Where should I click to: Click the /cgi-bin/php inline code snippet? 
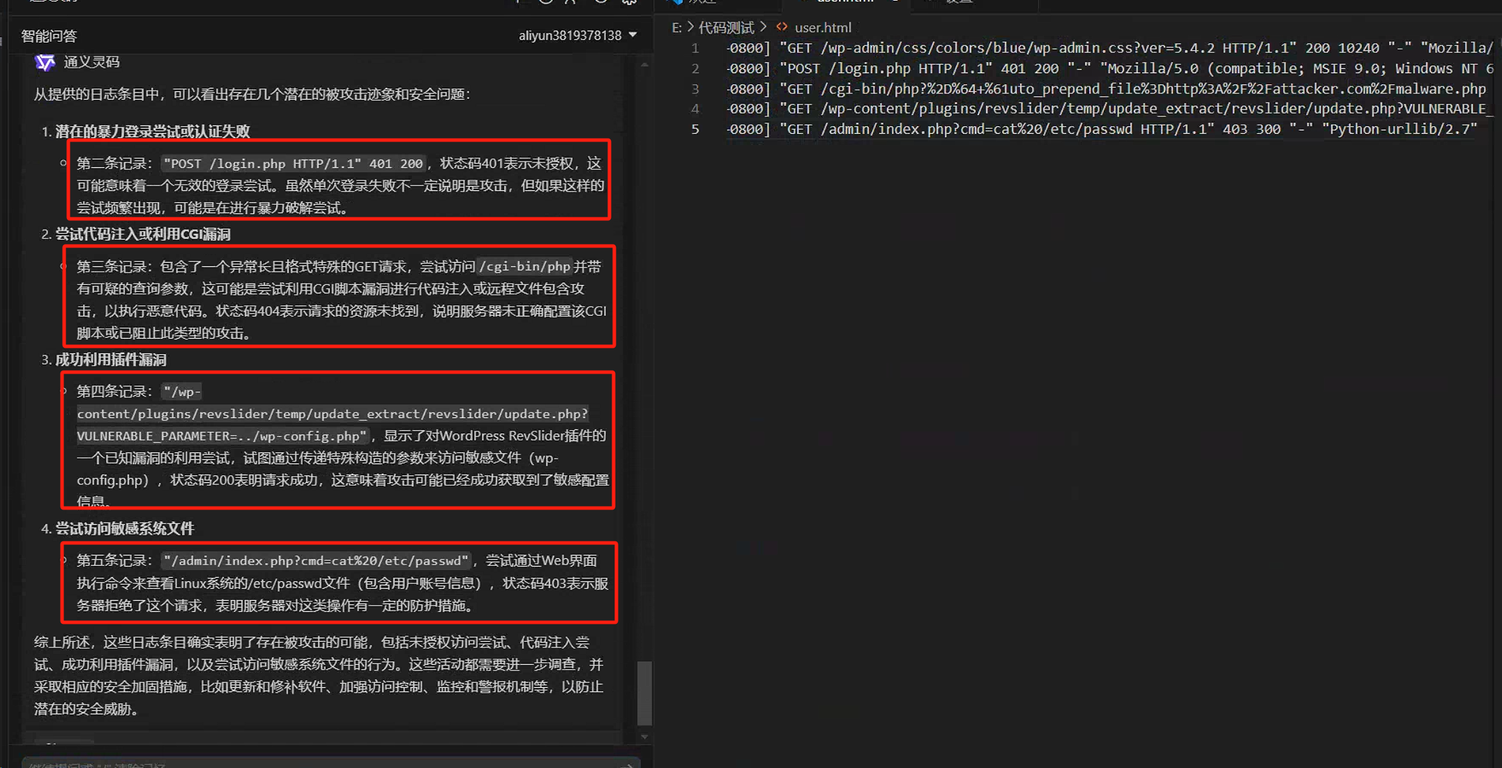524,266
